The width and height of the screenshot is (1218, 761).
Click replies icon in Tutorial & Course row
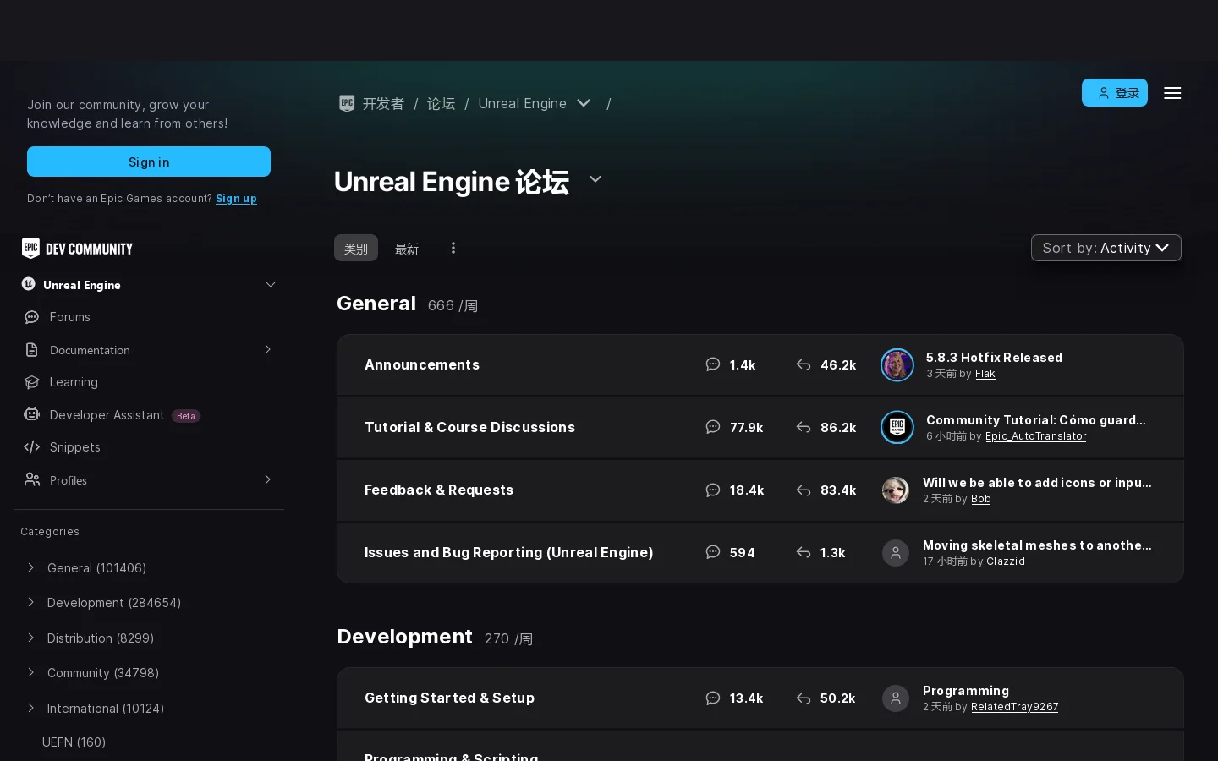pos(804,428)
